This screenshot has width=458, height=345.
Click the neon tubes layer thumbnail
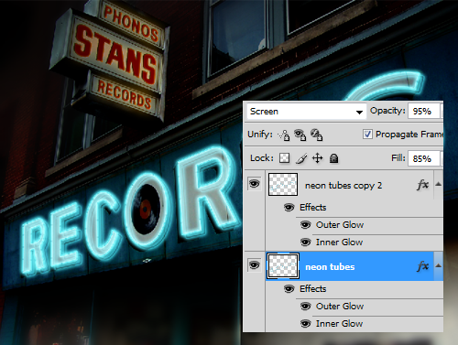pyautogui.click(x=283, y=266)
